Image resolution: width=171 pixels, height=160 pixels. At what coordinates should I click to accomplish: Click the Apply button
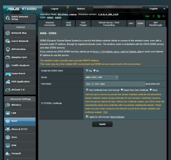click(x=102, y=124)
